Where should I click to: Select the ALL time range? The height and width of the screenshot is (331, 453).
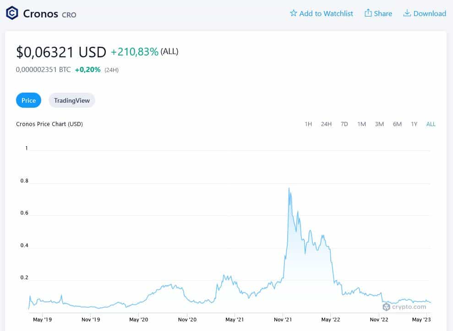click(431, 124)
